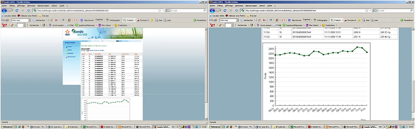Click the Déconnexion link in the Sanifa sidebar

pyautogui.click(x=71, y=57)
